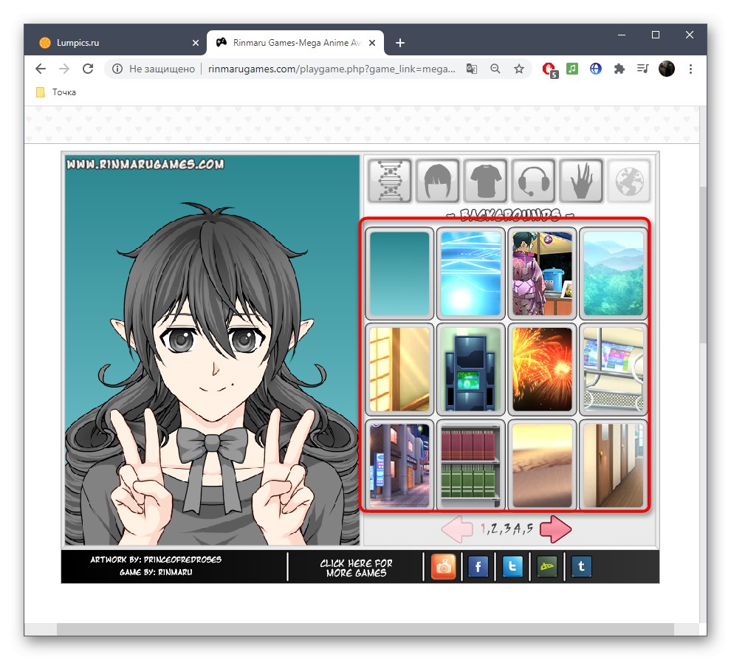Choose the desert sand background
731x660 pixels.
click(542, 465)
